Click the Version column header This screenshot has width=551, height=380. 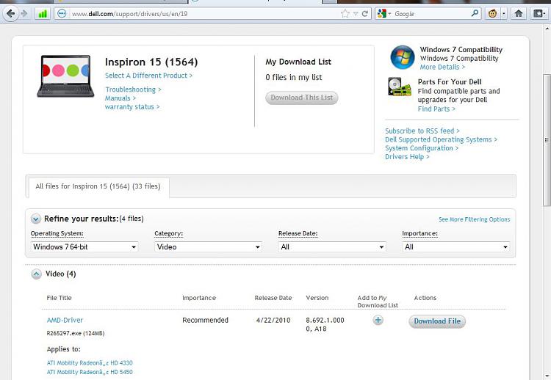[317, 298]
